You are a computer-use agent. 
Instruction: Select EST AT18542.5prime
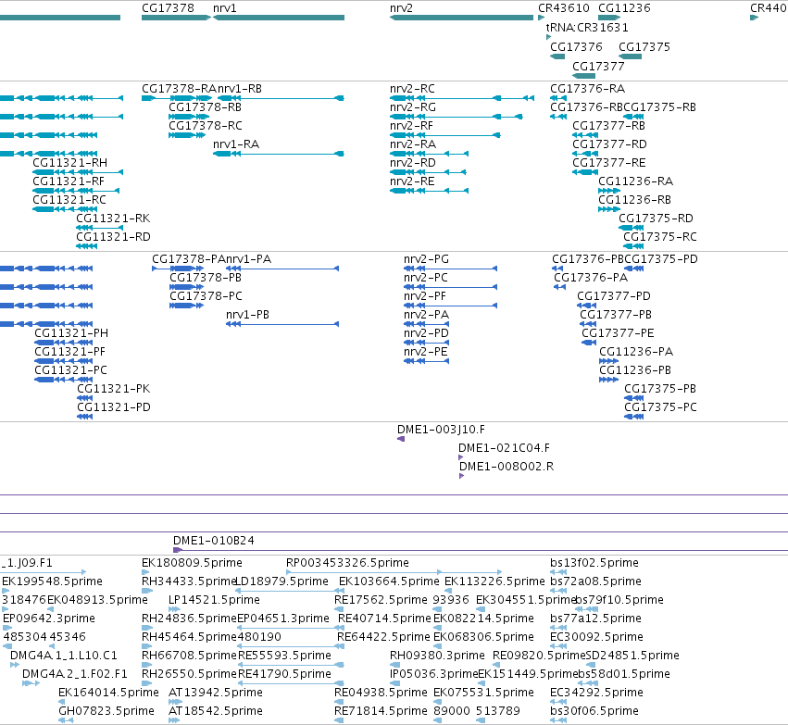point(215,711)
